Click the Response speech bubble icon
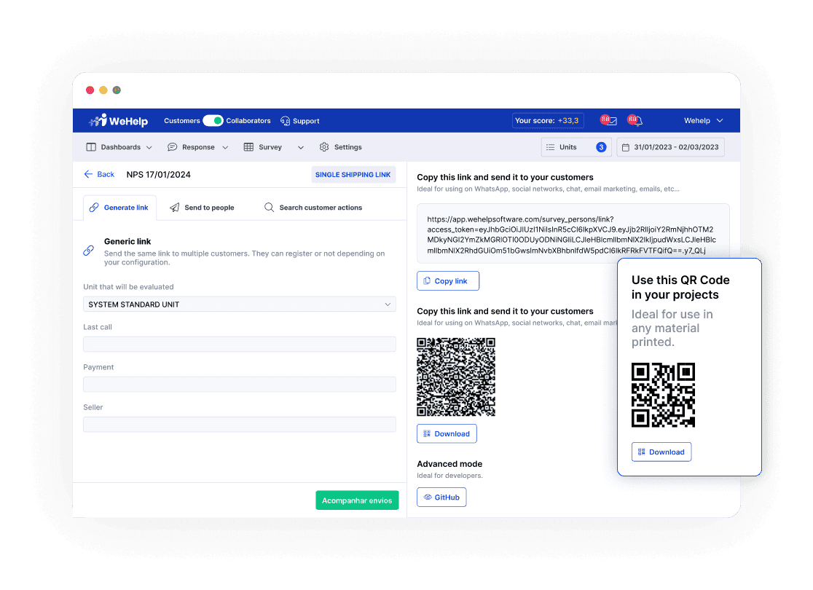Viewport: 813px width, 590px height. coord(171,146)
